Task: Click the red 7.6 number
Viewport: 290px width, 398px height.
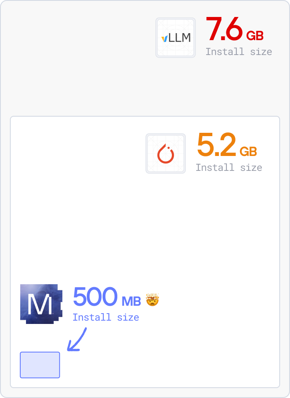Action: pyautogui.click(x=224, y=29)
